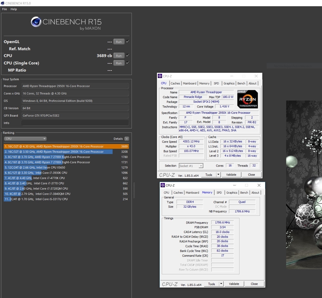This screenshot has height=298, width=322.
Task: Open the Help menu in Cinebench
Action: (x=14, y=9)
